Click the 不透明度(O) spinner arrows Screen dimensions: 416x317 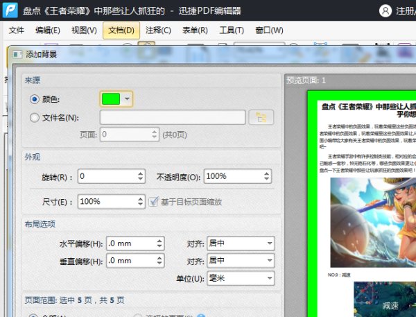pyautogui.click(x=267, y=176)
